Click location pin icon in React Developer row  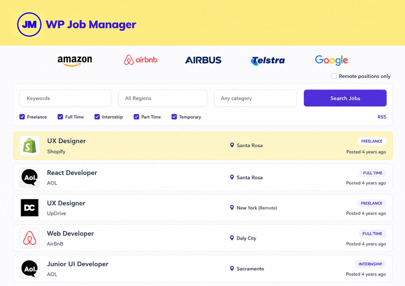click(x=232, y=177)
